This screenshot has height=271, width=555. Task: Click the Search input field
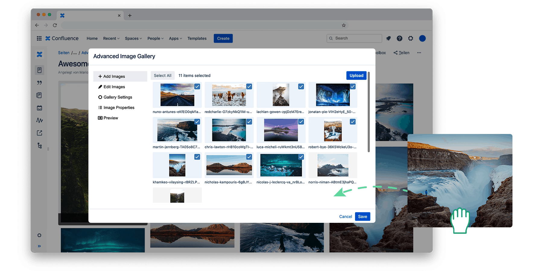(x=354, y=38)
